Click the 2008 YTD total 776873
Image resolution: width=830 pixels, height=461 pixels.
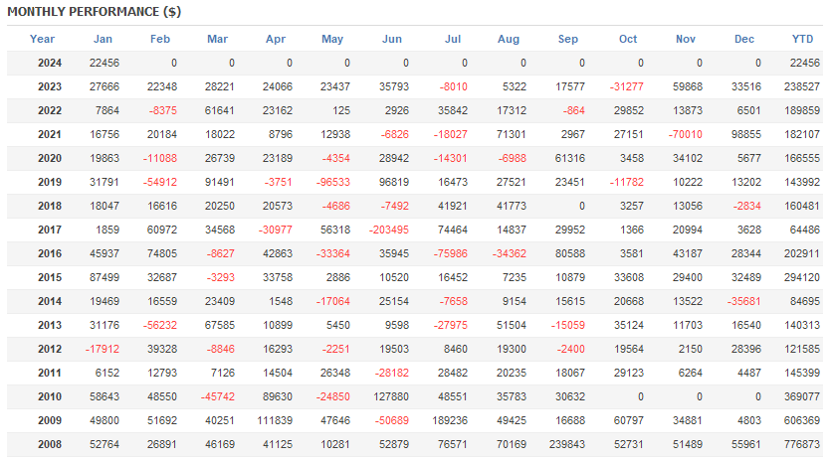pyautogui.click(x=802, y=444)
